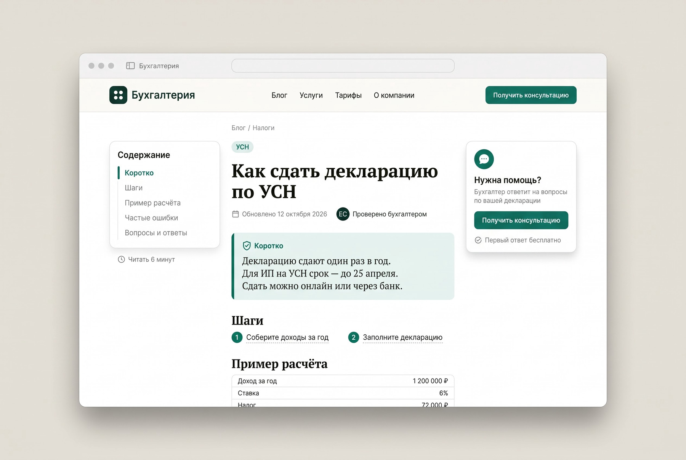686x460 pixels.
Task: Click the Доход за год table cell
Action: pos(257,381)
